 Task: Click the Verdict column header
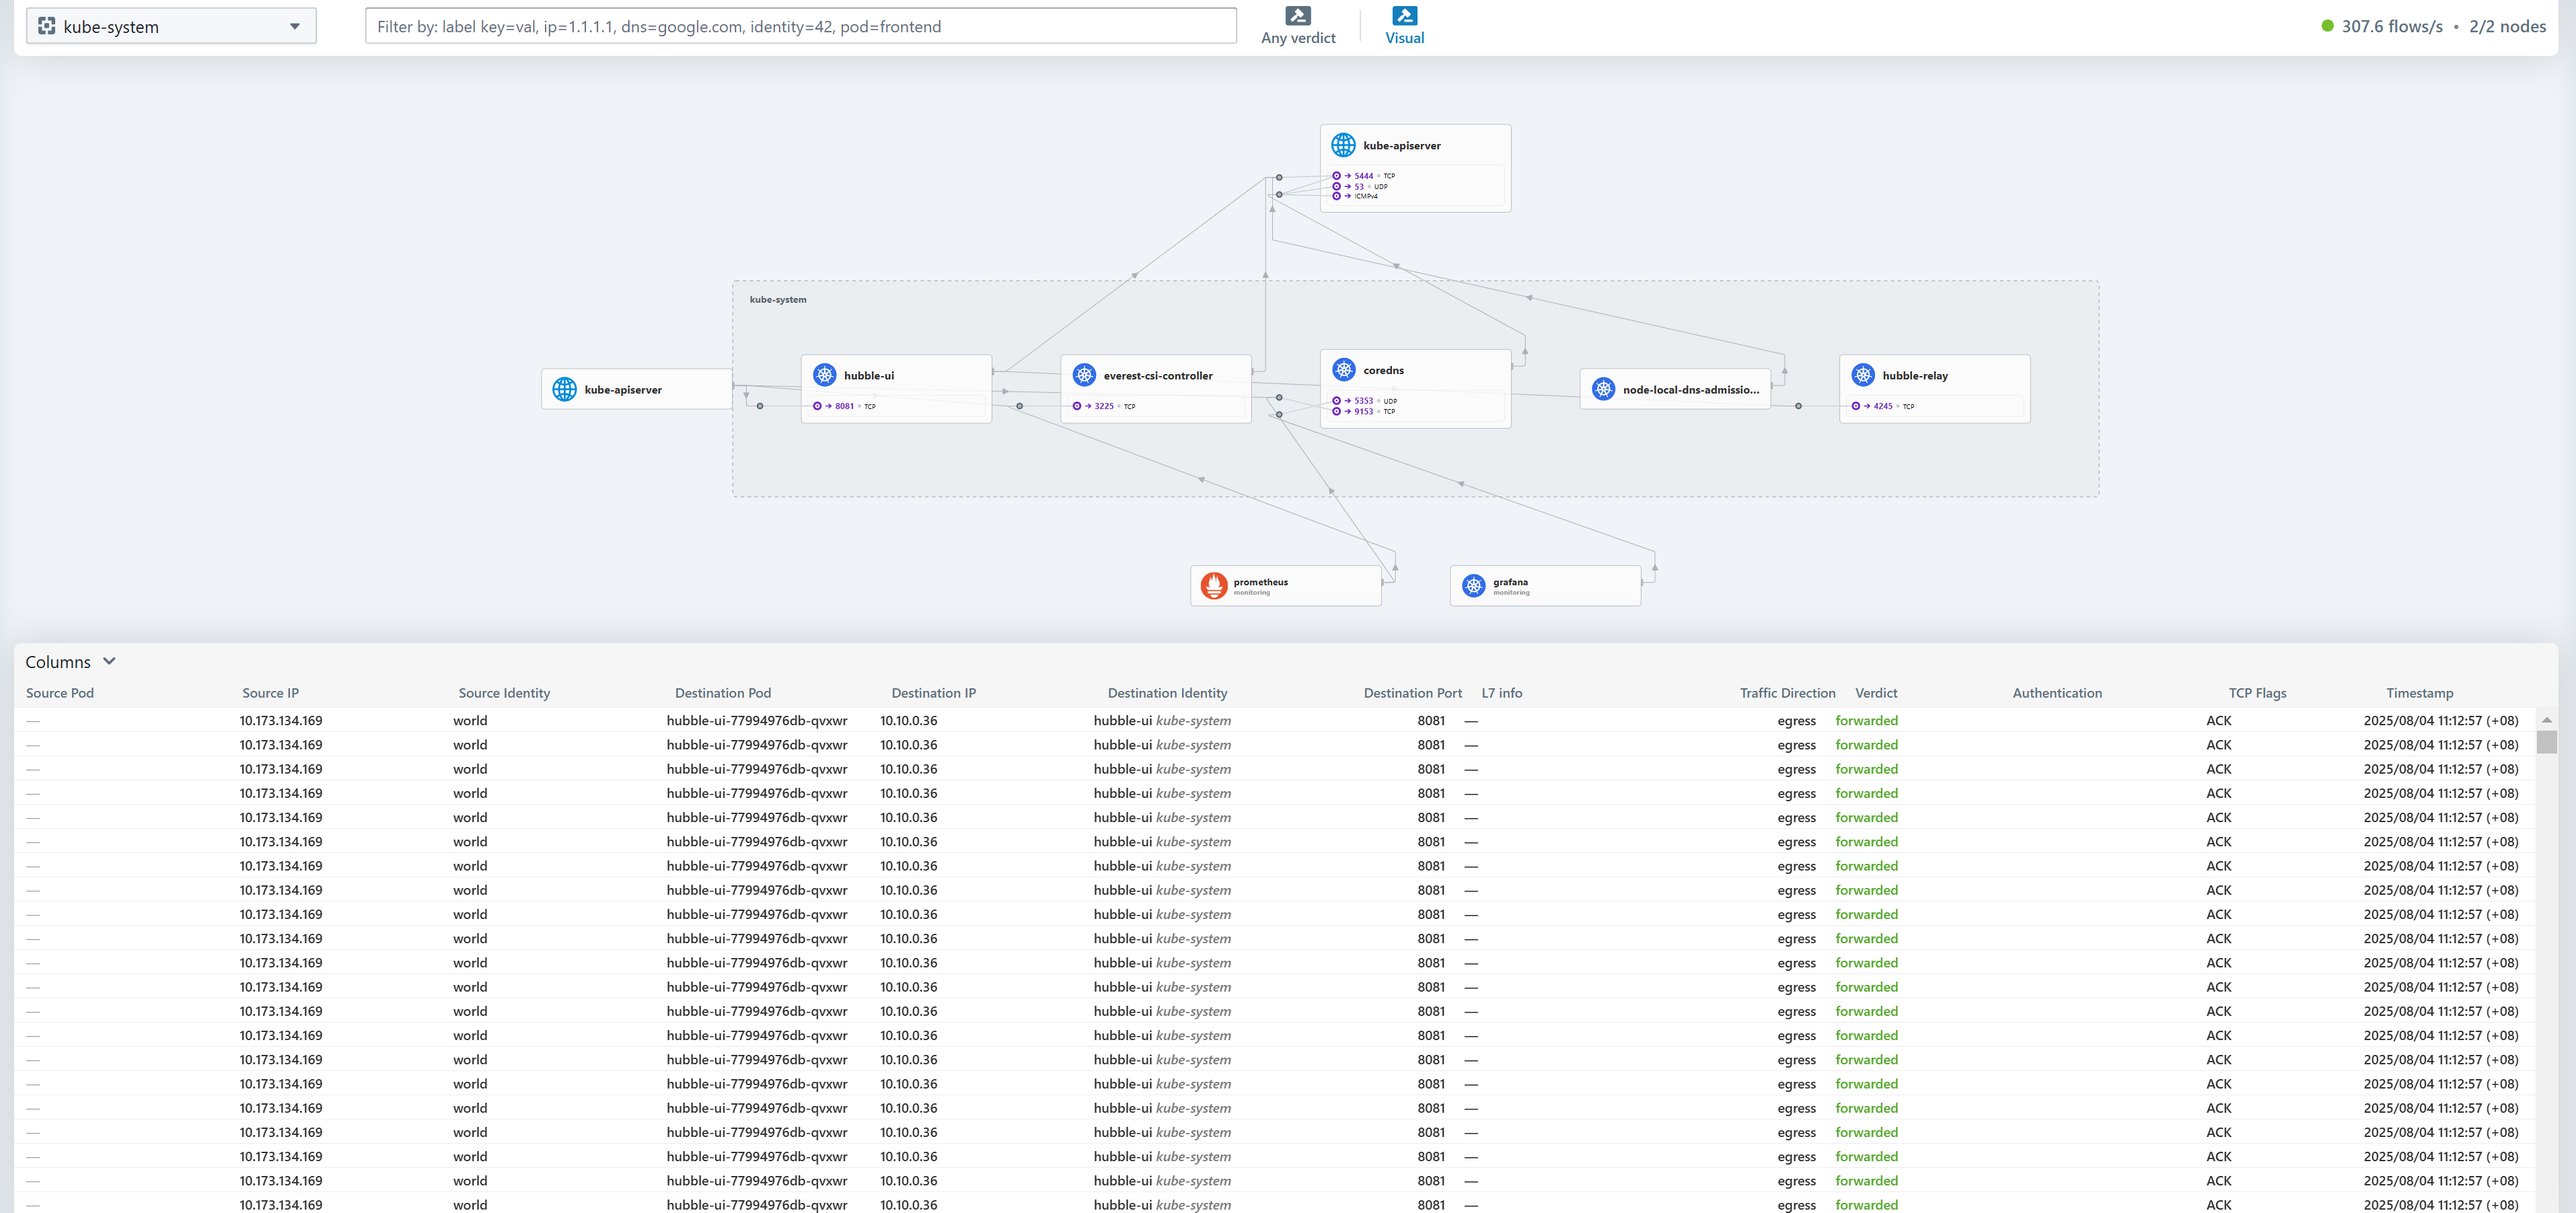coord(1875,692)
